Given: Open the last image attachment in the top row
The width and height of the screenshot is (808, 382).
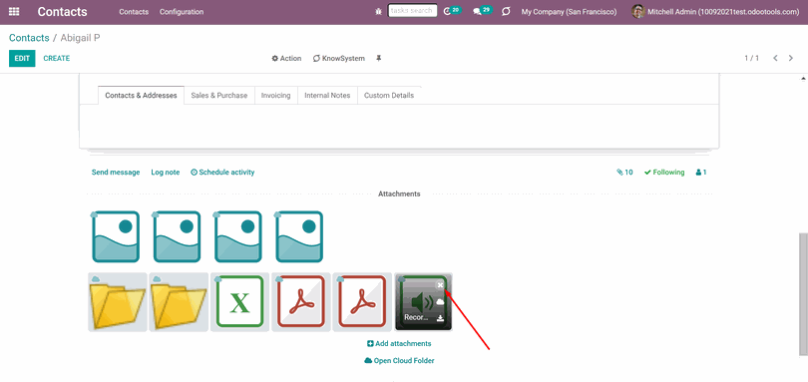Looking at the screenshot, I should [x=299, y=236].
